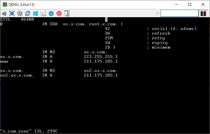Click the IP address 223.255.255.1
Viewport: 210px width, 134px height.
(101, 57)
